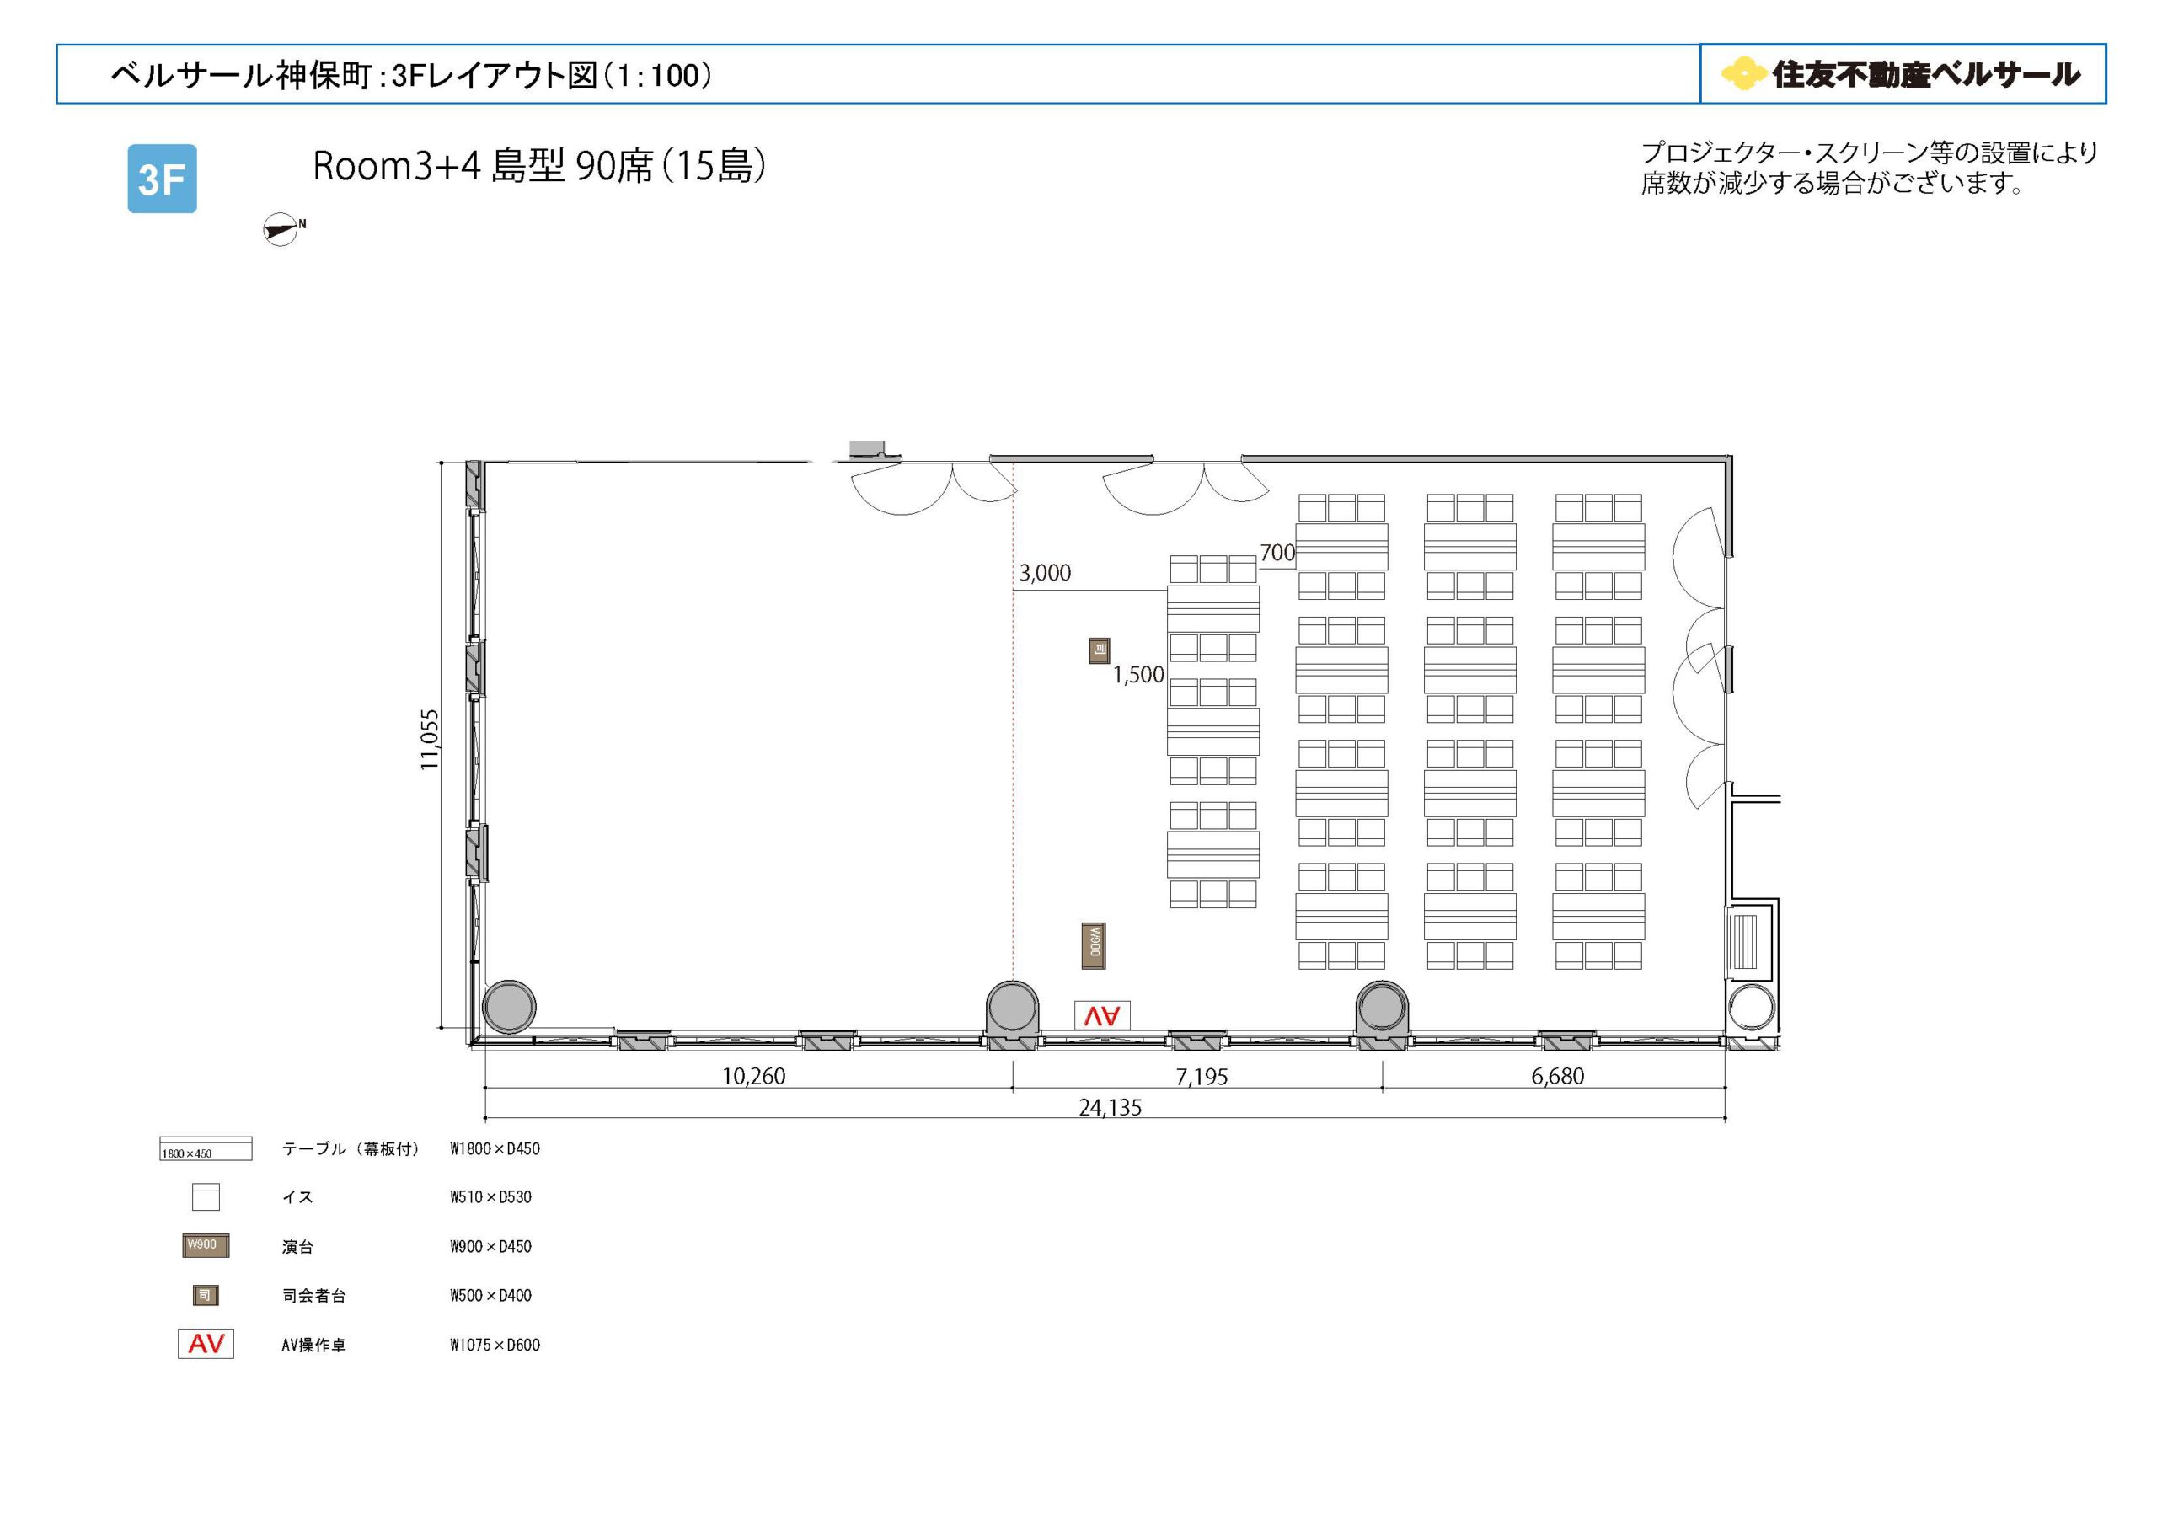Click the size 'W500×D400'

[490, 1296]
